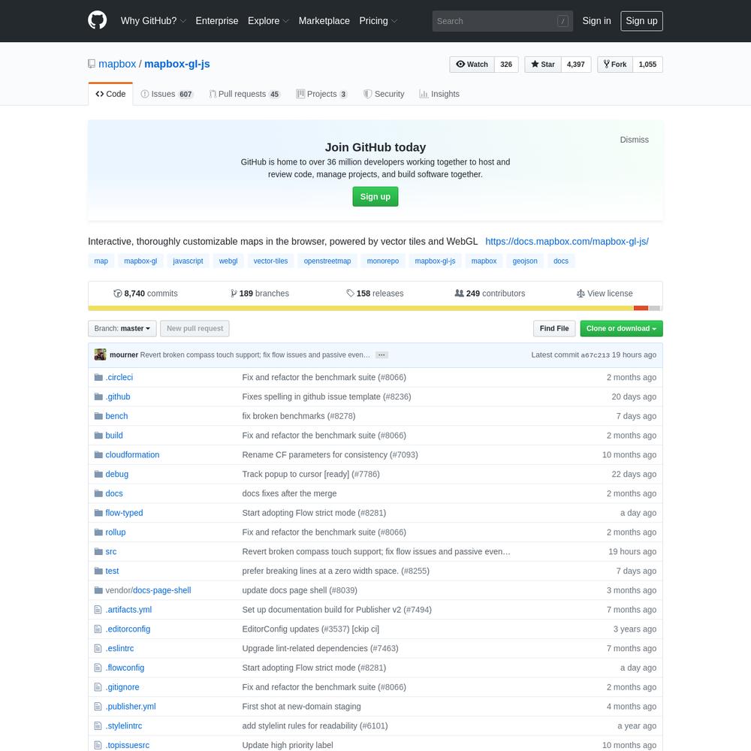The width and height of the screenshot is (751, 751).
Task: Switch to the Issues tab
Action: pyautogui.click(x=167, y=94)
